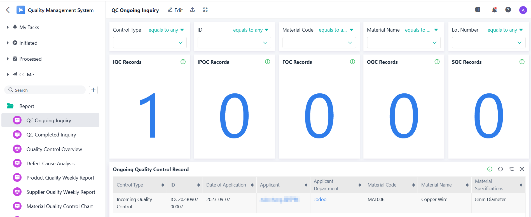Go back using the left arrow

coord(8,10)
